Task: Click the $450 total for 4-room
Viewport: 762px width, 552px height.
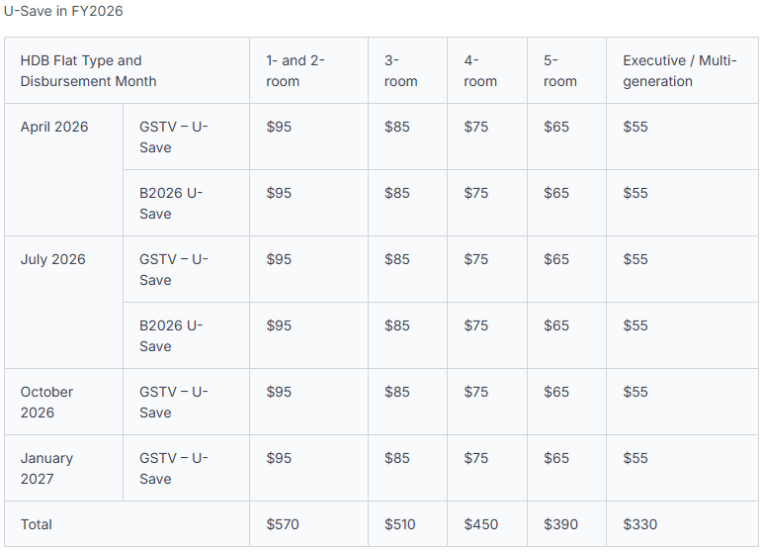Action: 480,524
